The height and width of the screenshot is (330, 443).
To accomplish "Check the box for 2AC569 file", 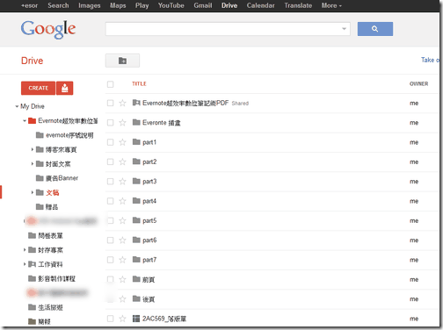I will coord(110,319).
